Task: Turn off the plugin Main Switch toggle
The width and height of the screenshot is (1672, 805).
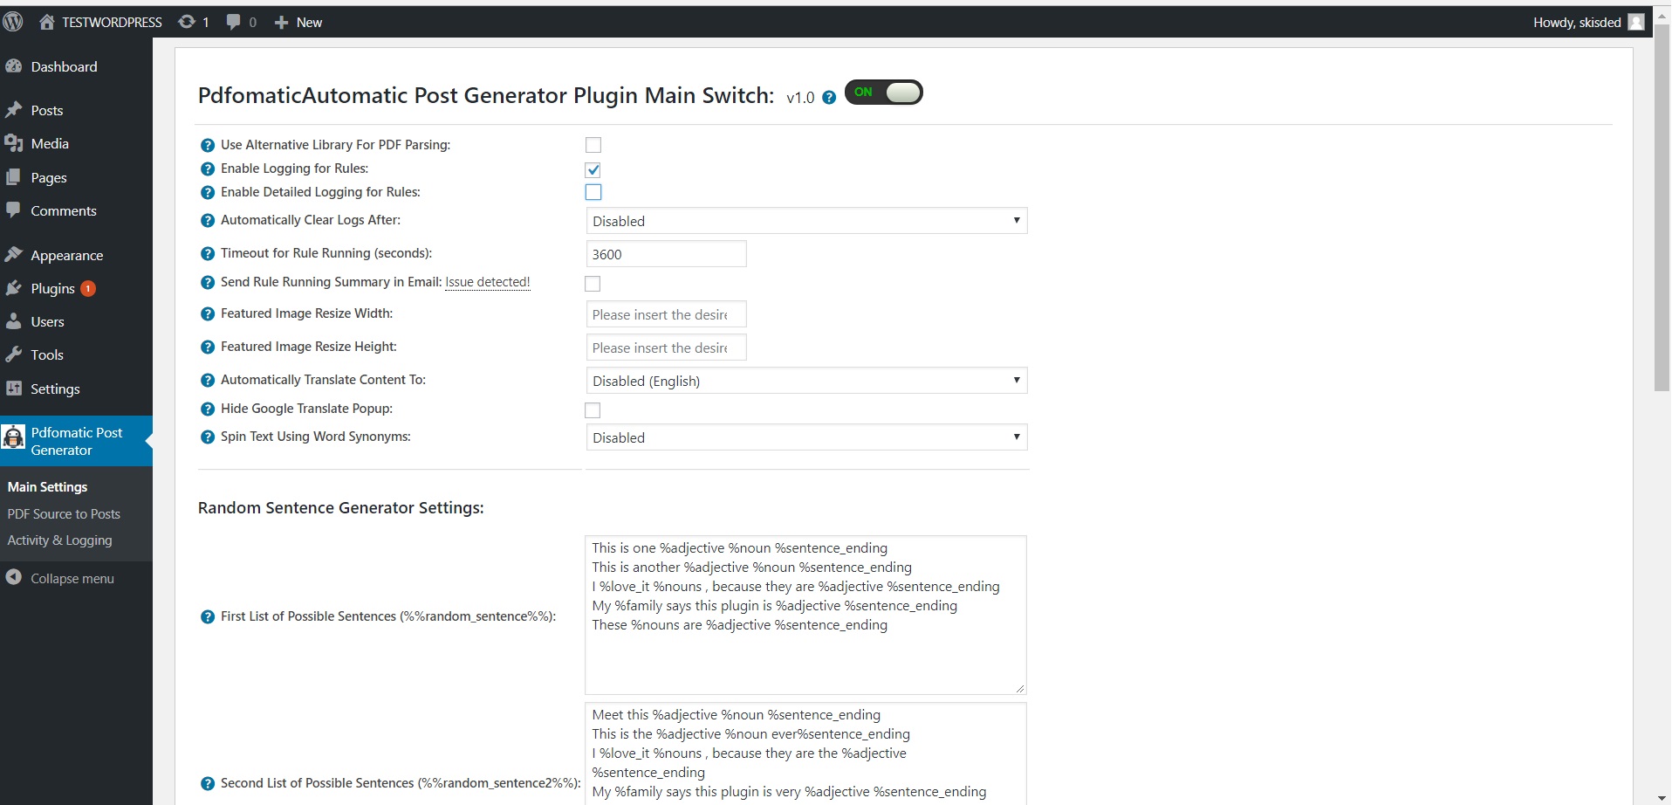Action: (883, 93)
